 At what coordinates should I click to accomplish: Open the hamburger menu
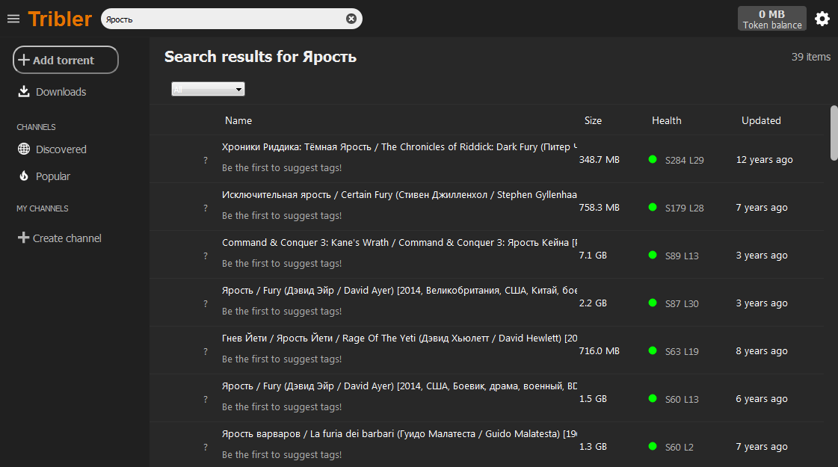tap(13, 19)
